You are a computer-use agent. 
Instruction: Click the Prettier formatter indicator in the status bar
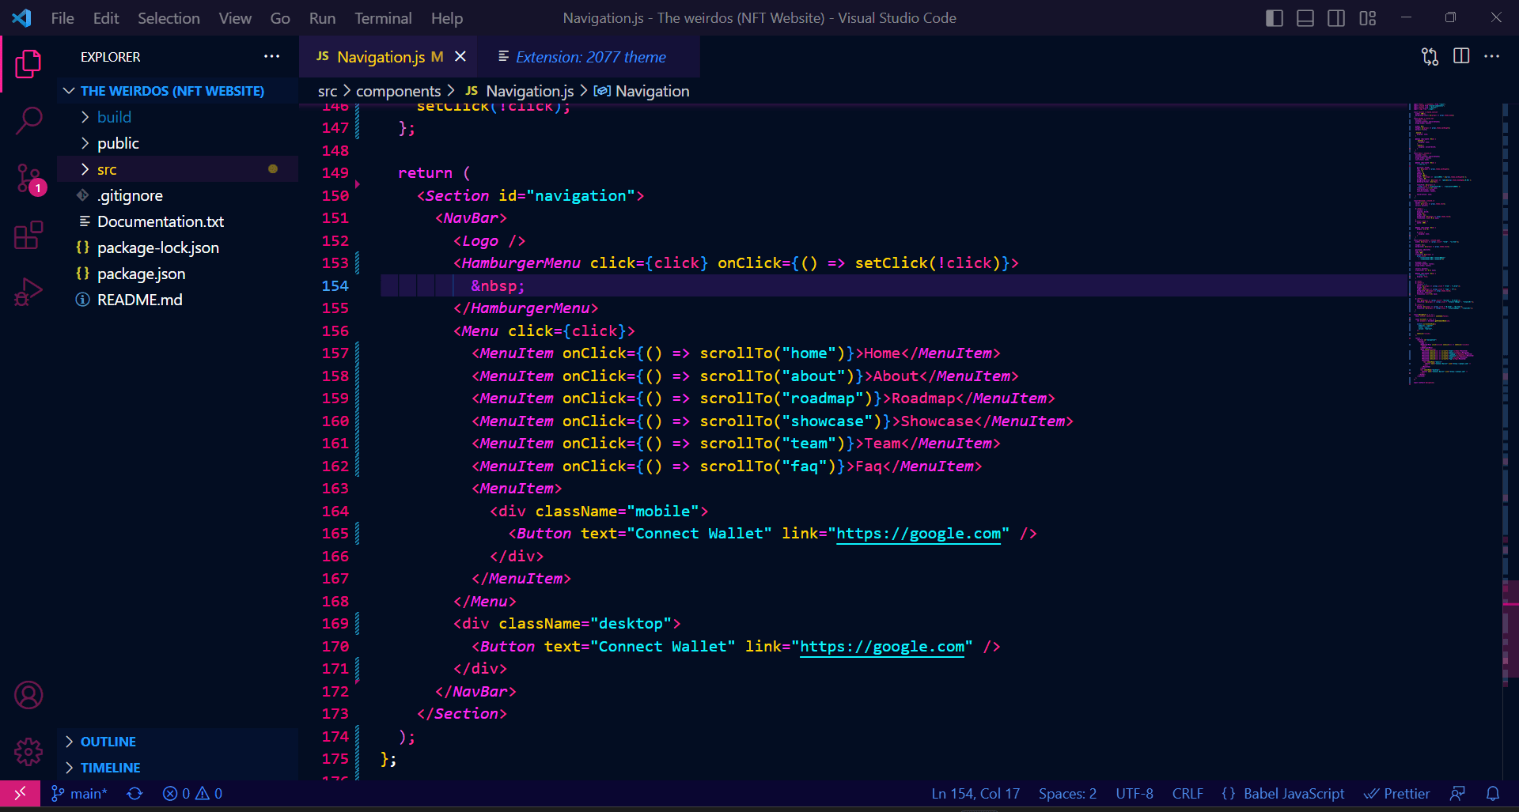click(1397, 793)
